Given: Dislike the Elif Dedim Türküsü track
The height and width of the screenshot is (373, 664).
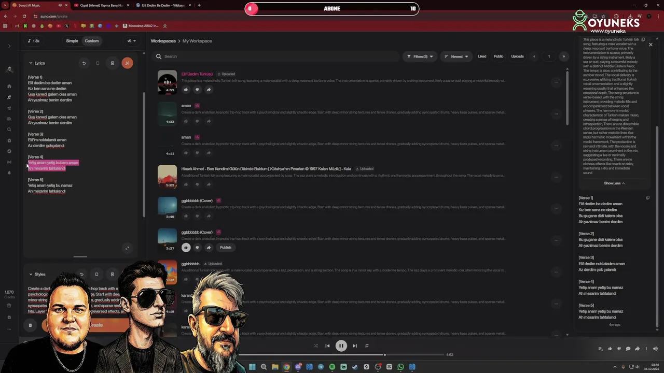Looking at the screenshot, I should click(x=197, y=90).
